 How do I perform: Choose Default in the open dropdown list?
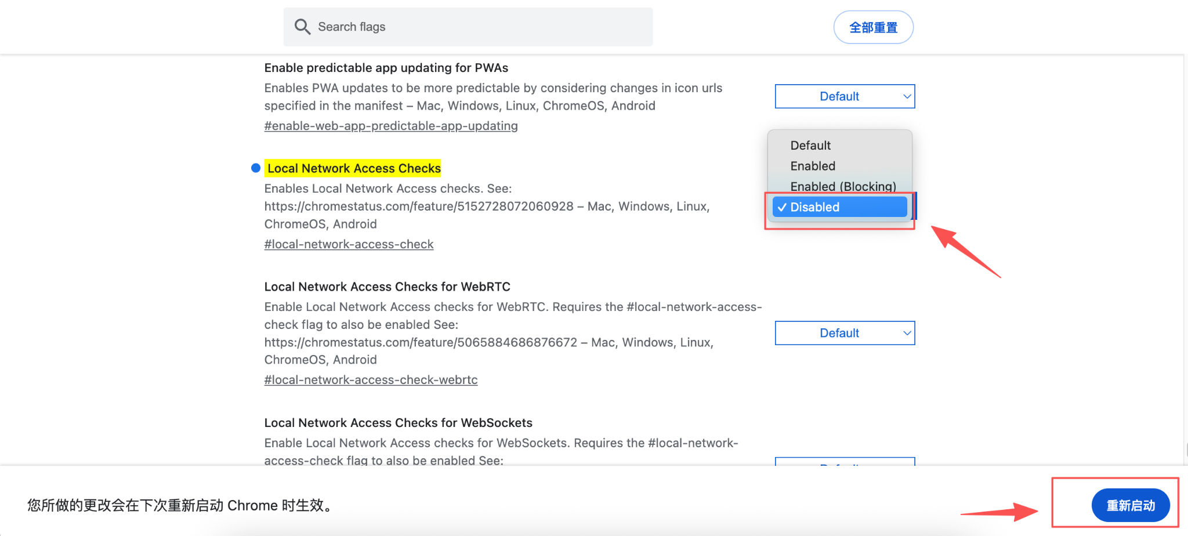coord(810,145)
